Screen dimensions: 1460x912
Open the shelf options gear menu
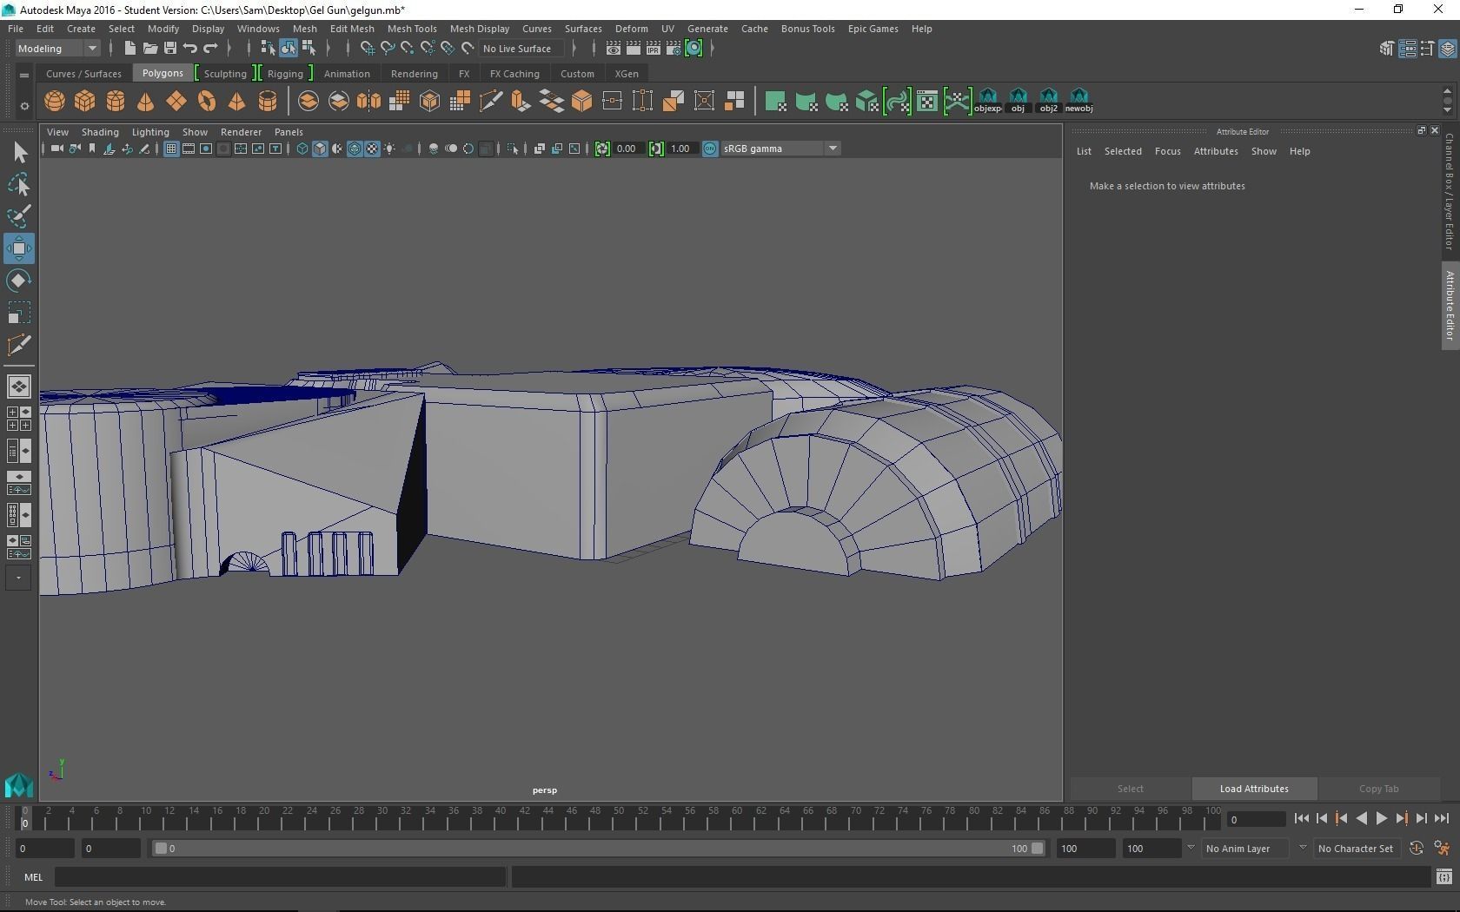tap(24, 106)
